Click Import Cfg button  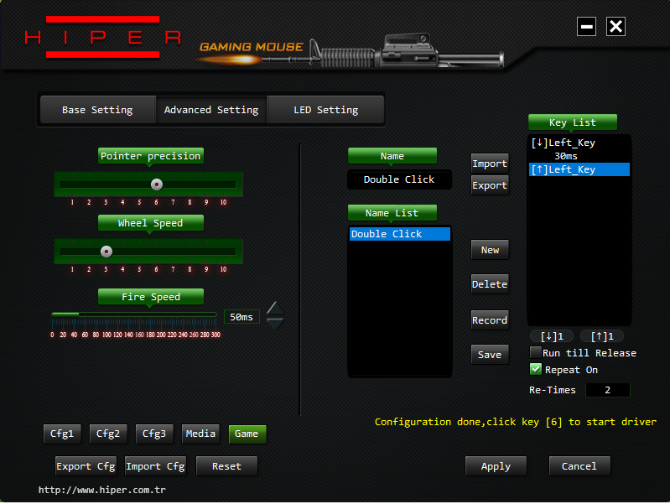155,466
